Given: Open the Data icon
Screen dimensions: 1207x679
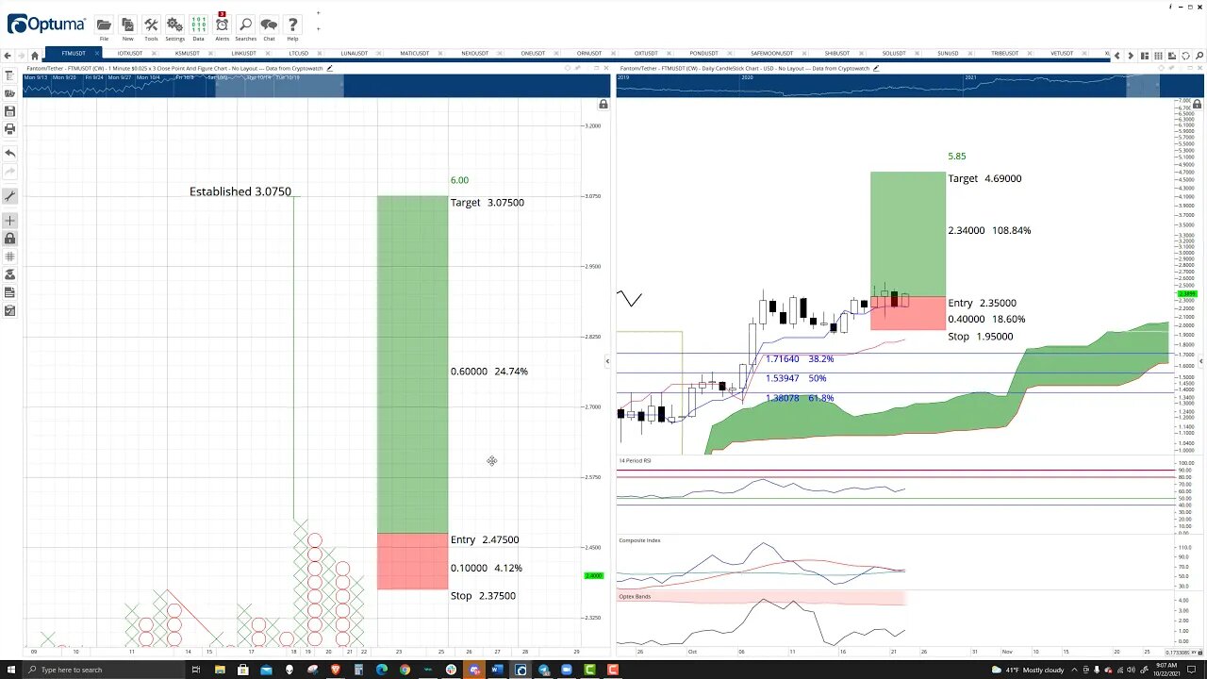Looking at the screenshot, I should (x=198, y=25).
